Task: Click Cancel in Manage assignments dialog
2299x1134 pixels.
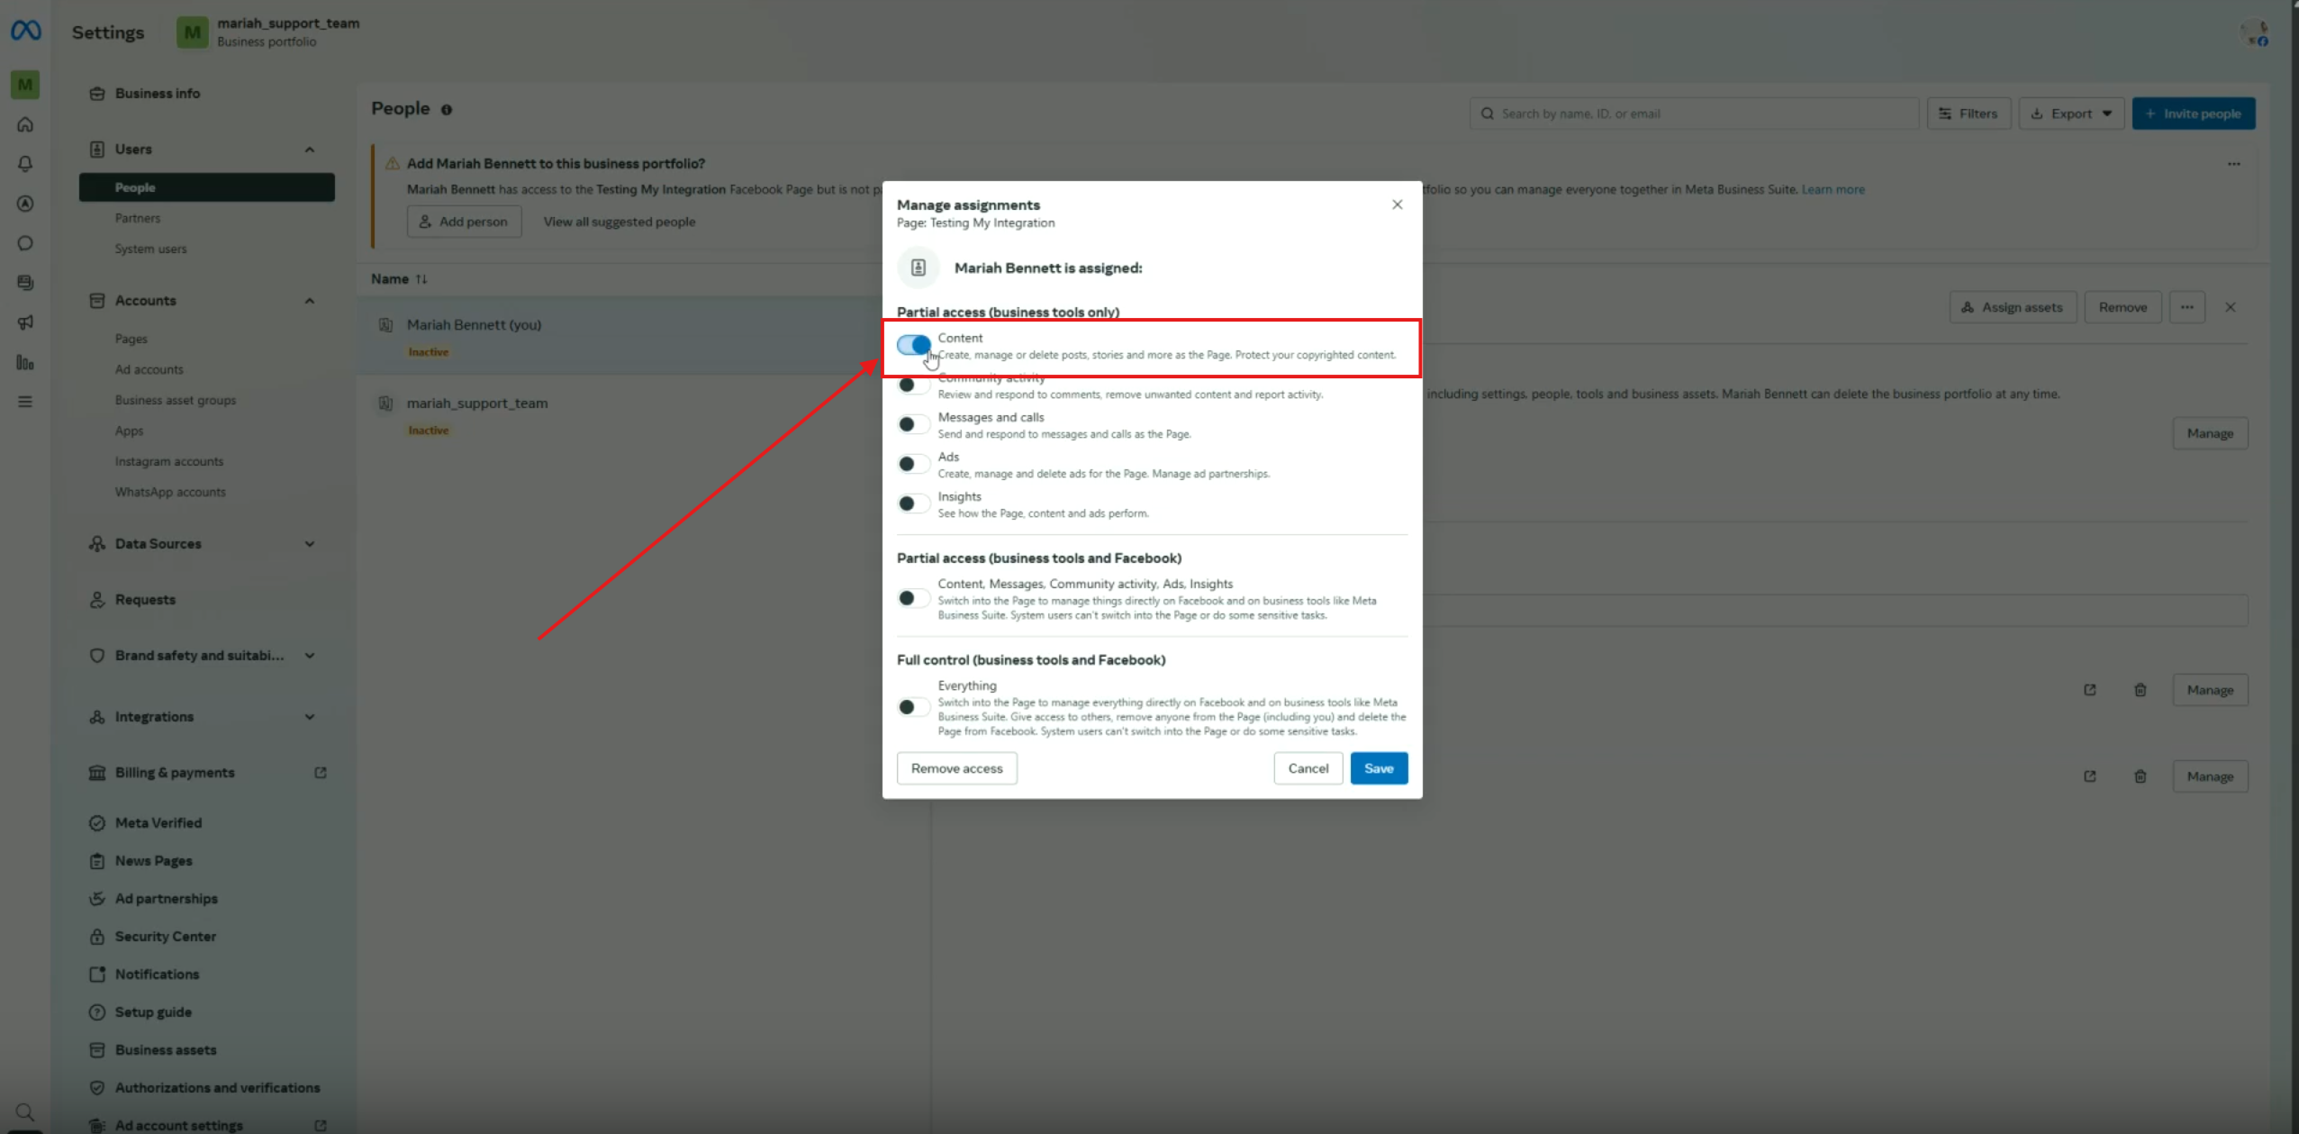Action: pos(1308,768)
